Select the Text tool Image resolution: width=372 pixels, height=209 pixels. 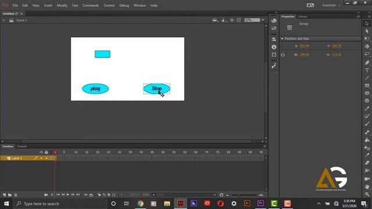pos(367,70)
